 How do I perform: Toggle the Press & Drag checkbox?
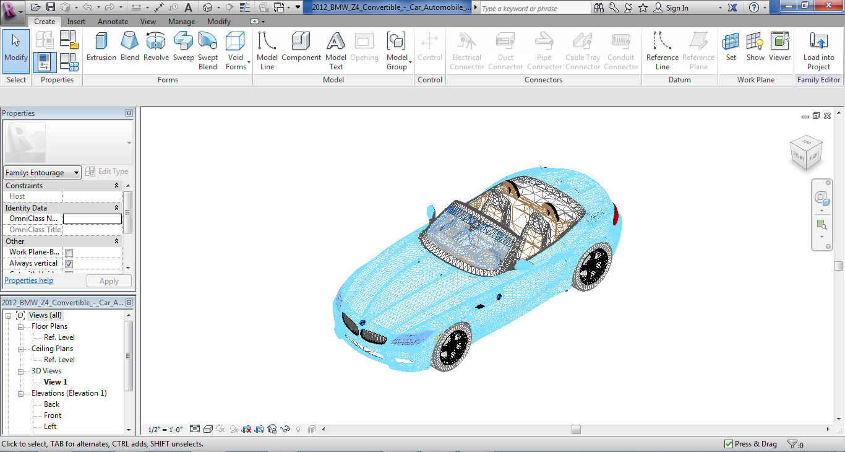tap(729, 444)
